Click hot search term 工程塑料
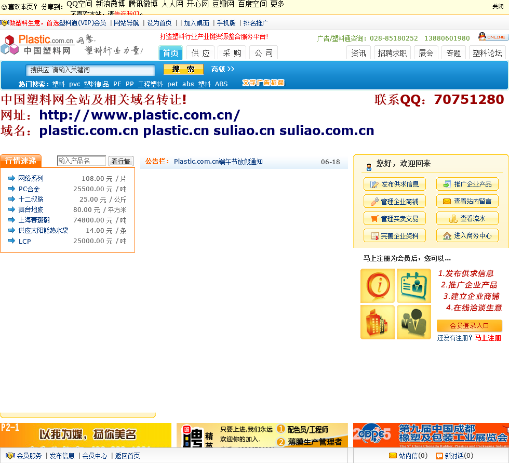 click(x=150, y=84)
